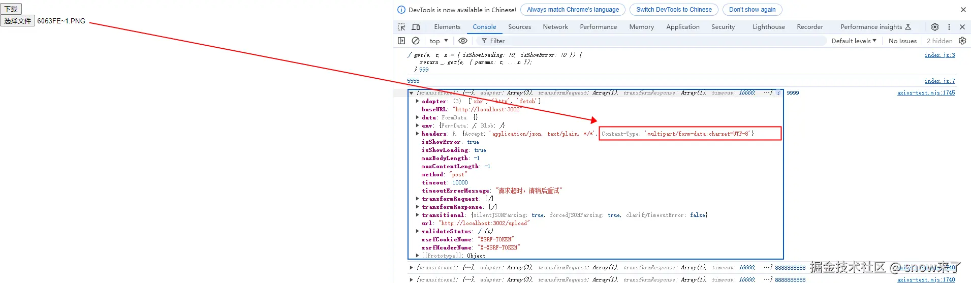Click the 6063FE~1.PNG selected file name
971x283 pixels.
coord(61,21)
